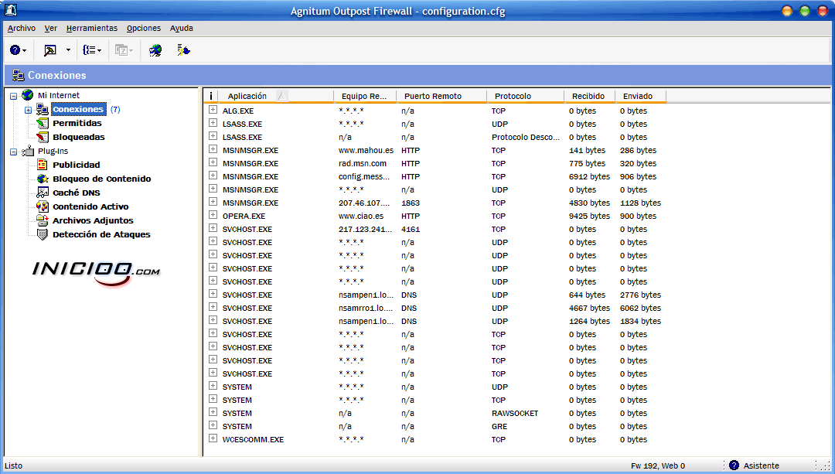Open the Opciones menu
835x474 pixels.
pyautogui.click(x=143, y=28)
